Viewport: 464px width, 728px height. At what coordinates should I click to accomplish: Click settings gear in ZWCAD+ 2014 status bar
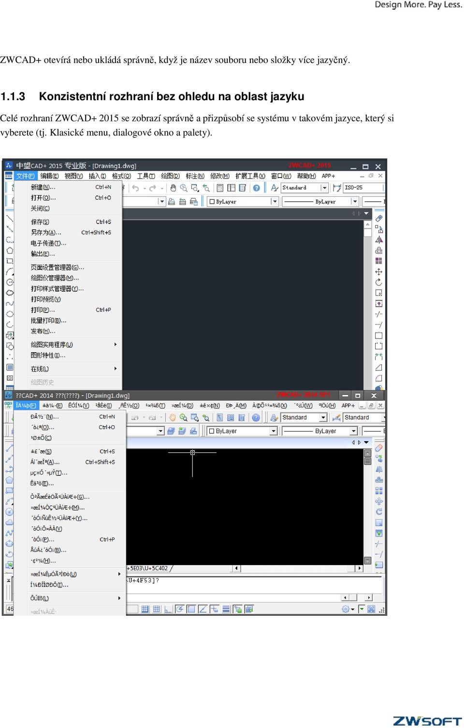click(345, 609)
